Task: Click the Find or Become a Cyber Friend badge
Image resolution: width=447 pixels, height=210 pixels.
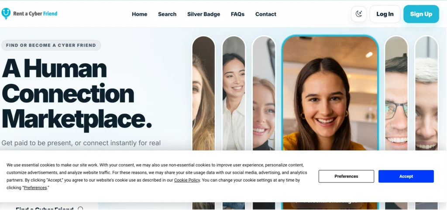Action: [x=51, y=45]
